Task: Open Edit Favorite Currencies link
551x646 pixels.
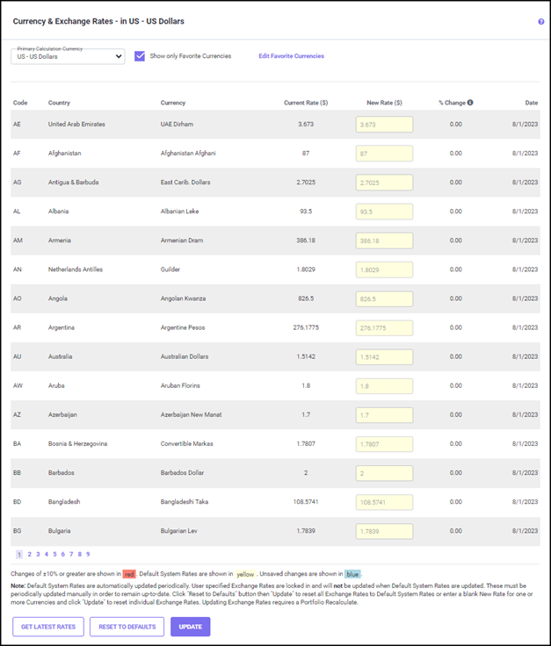Action: [291, 56]
